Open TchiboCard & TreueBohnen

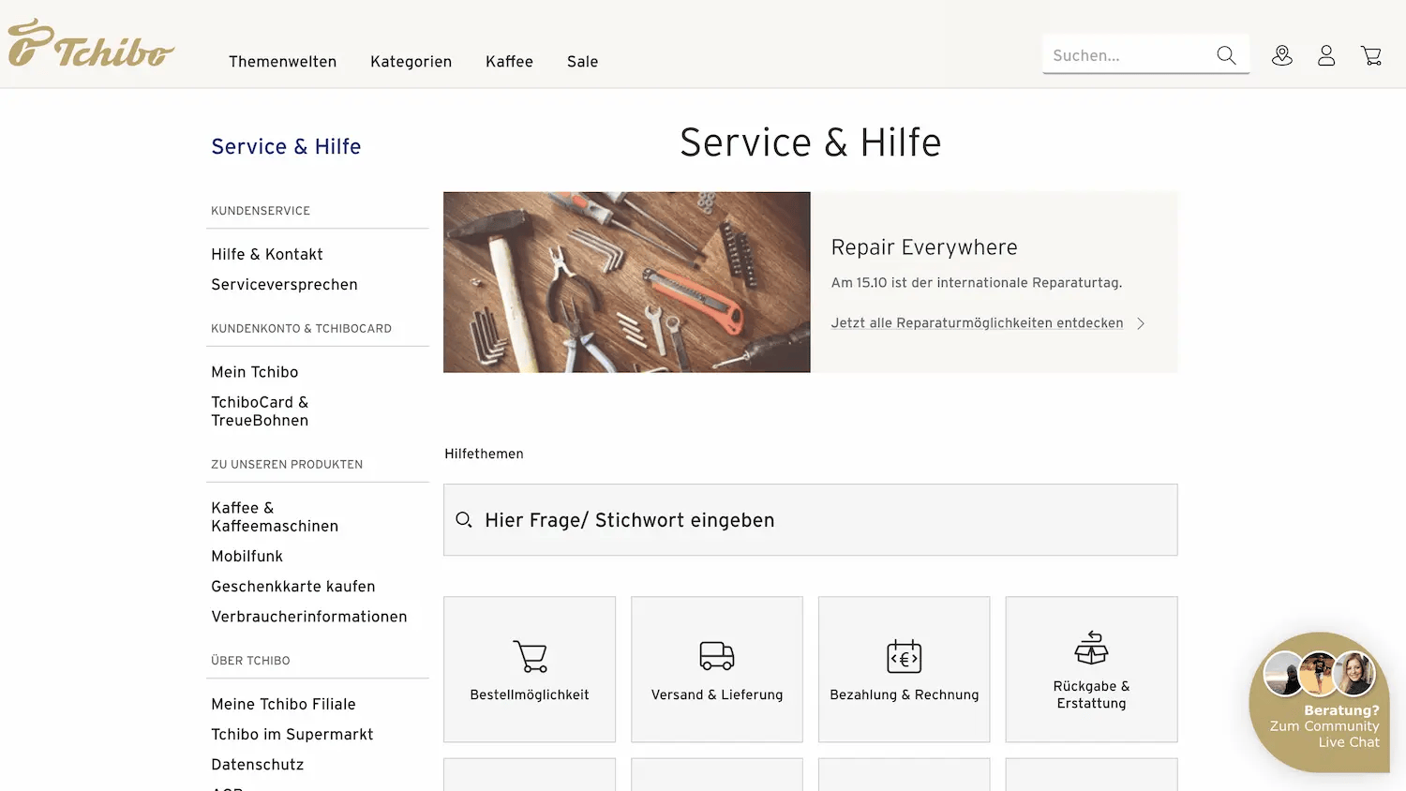260,411
